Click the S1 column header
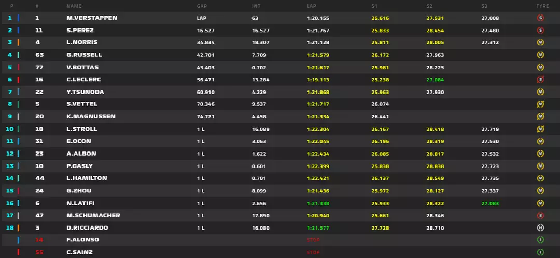The image size is (560, 258). [x=374, y=6]
